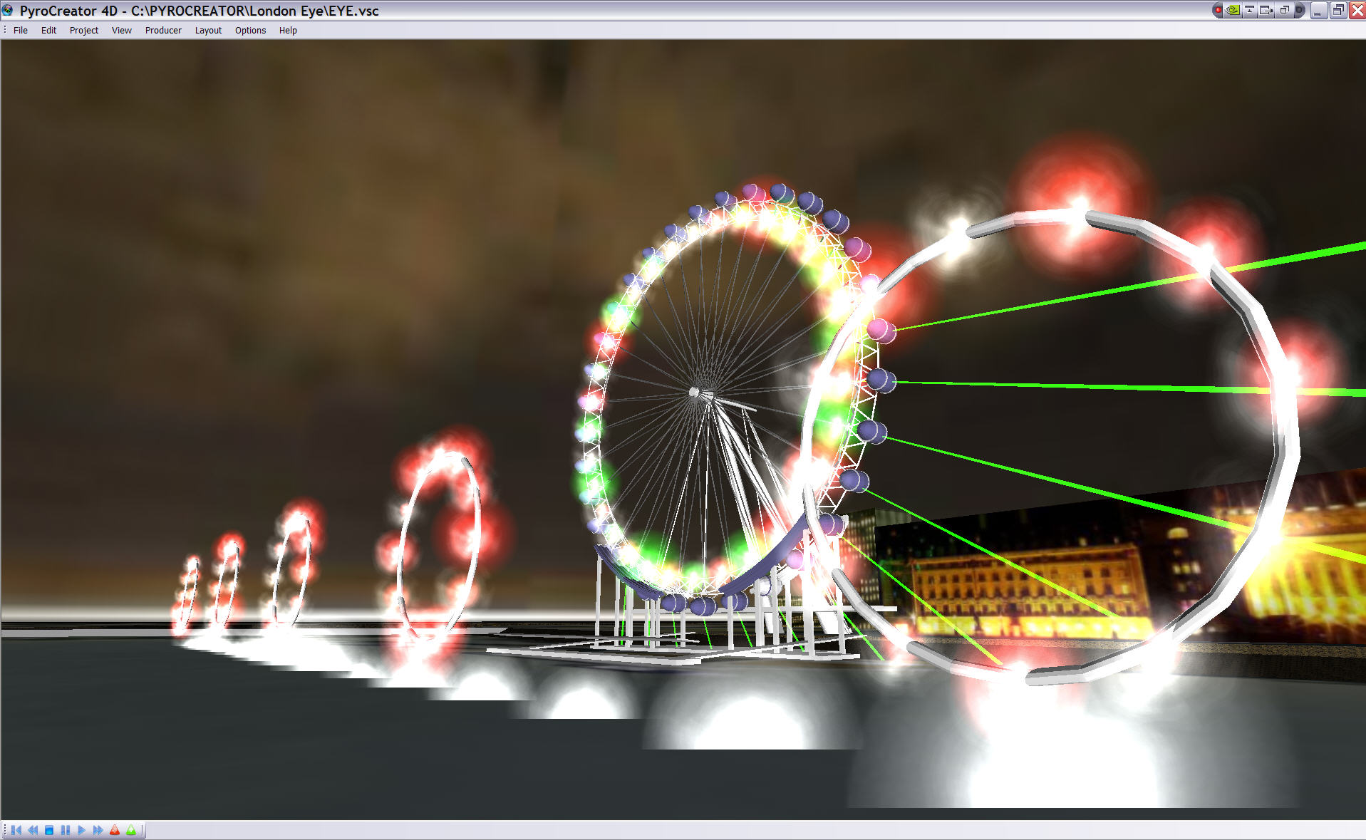Open the Project menu
The image size is (1366, 840).
tap(84, 30)
